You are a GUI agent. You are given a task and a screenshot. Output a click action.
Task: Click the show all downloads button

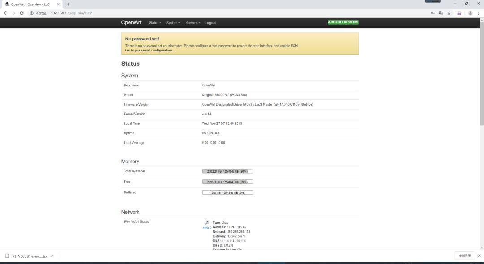(465, 255)
